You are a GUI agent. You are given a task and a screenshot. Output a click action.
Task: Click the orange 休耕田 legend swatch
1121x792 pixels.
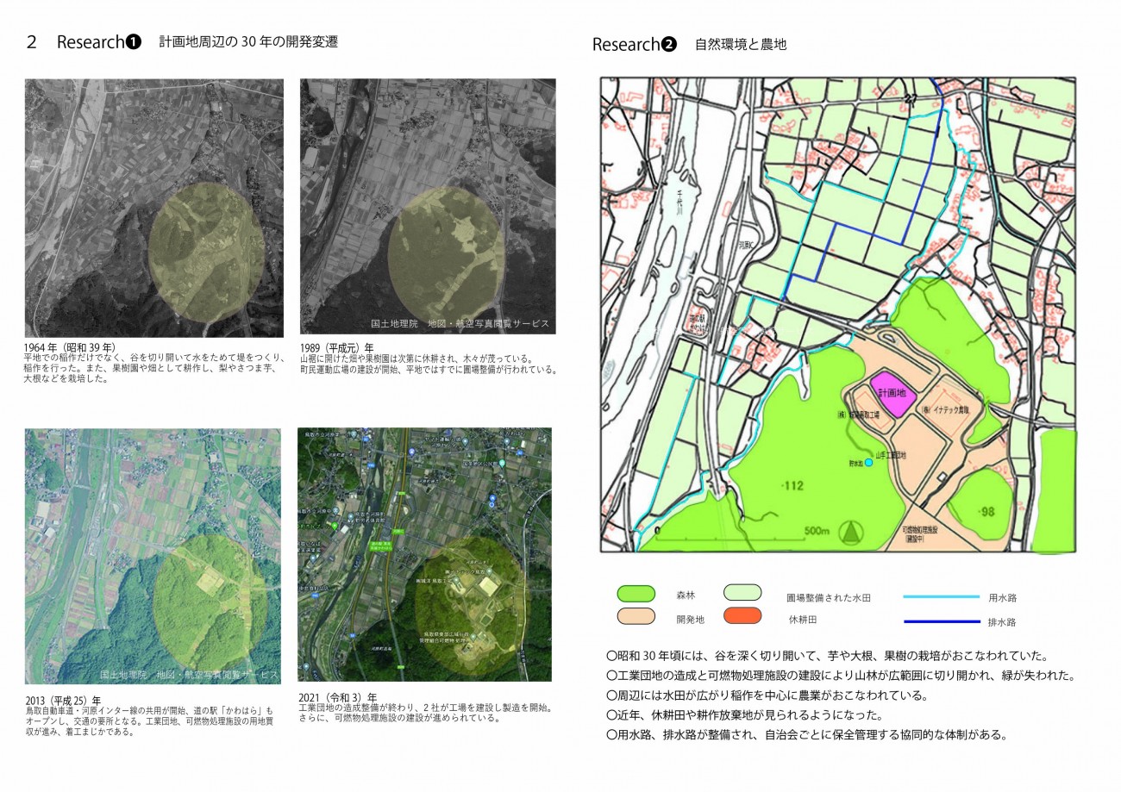[742, 616]
